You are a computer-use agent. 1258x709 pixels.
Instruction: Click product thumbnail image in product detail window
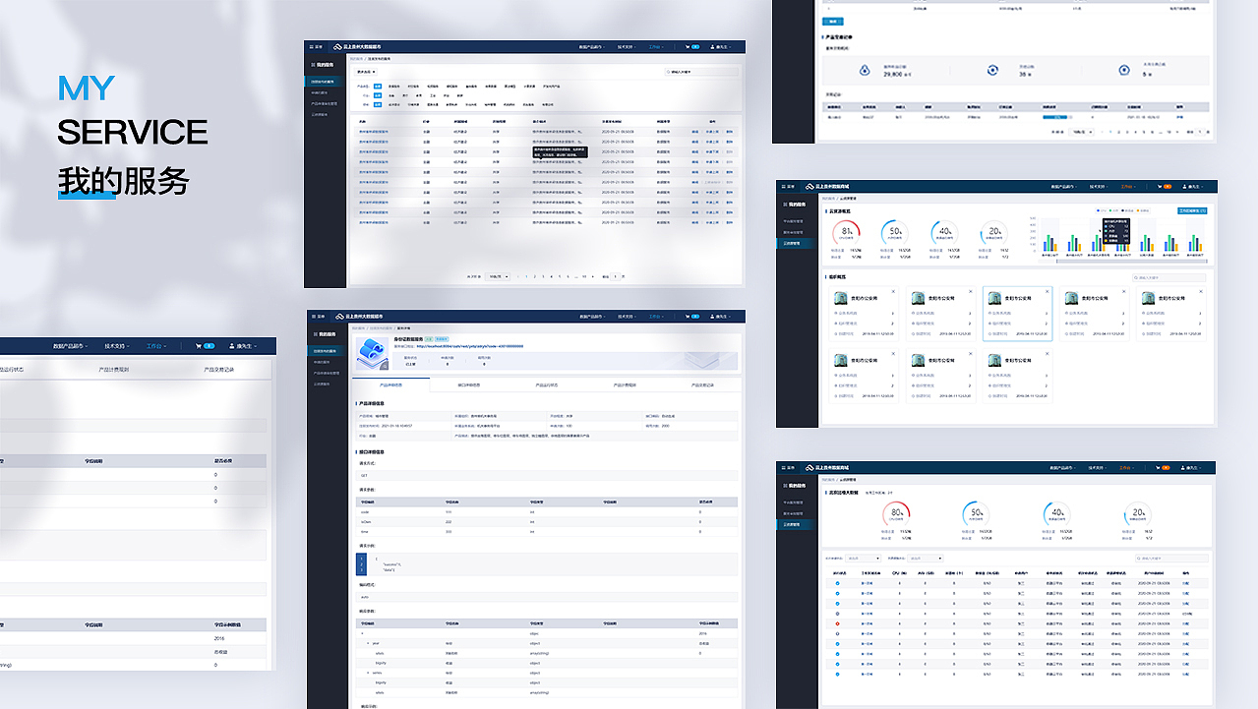point(371,353)
